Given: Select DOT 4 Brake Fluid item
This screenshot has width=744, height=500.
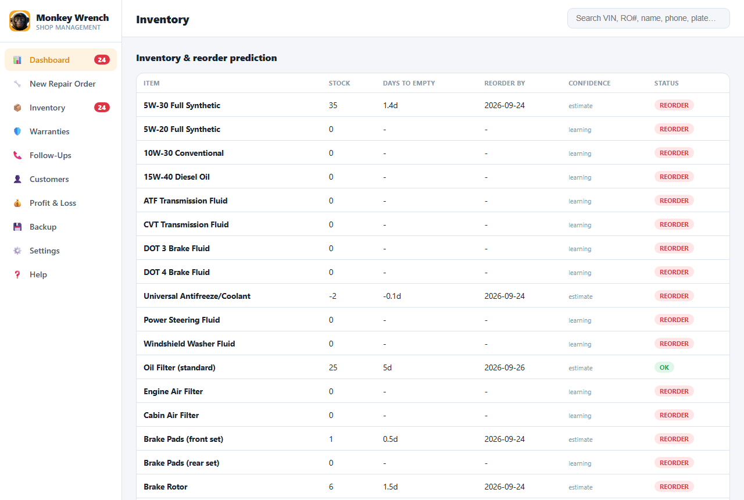Looking at the screenshot, I should 177,272.
